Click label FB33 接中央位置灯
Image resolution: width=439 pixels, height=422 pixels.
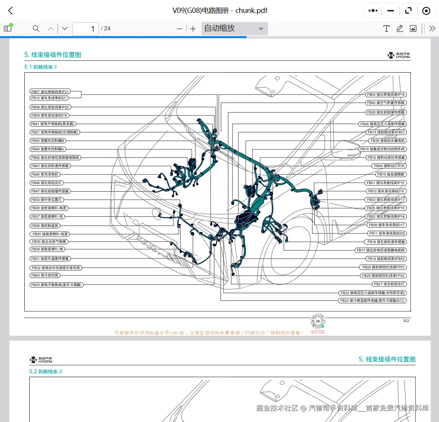coord(47,200)
